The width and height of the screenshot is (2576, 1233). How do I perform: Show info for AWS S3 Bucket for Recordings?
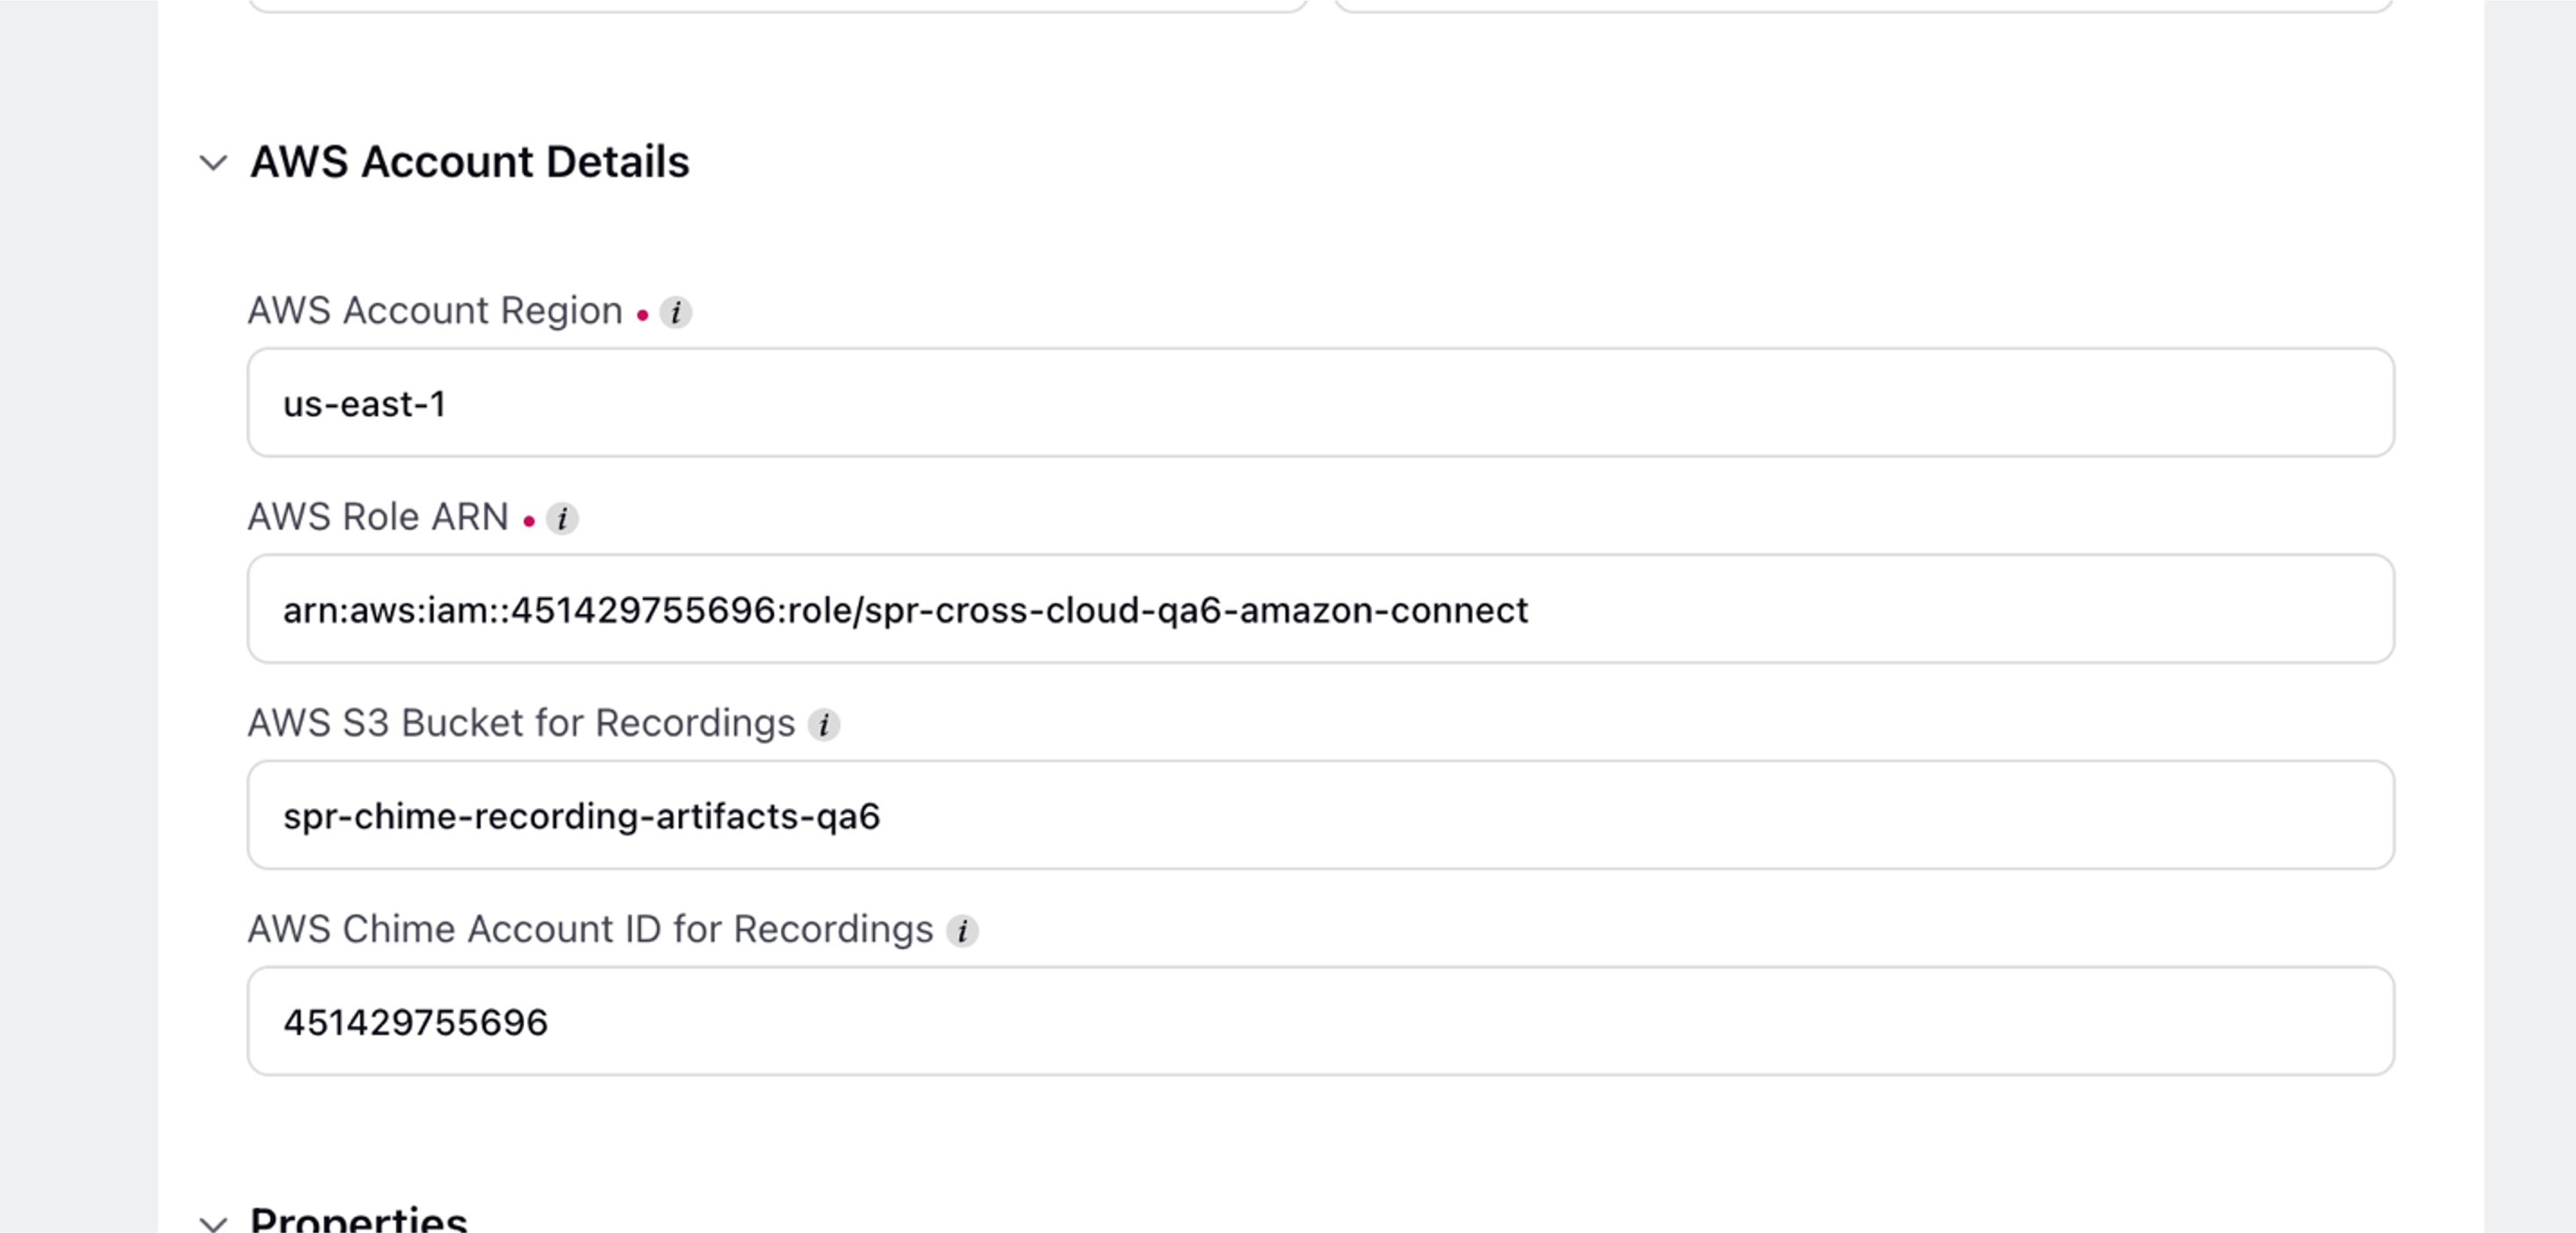pos(824,724)
